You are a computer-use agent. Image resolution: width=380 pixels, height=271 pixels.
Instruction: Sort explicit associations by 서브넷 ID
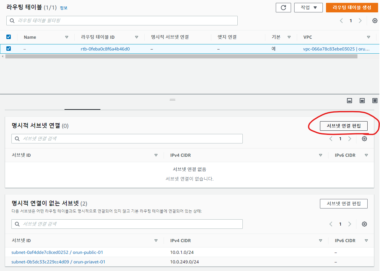(x=156, y=155)
